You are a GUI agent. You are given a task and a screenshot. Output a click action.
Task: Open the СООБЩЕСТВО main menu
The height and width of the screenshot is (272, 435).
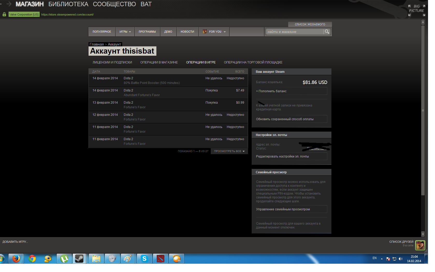point(114,4)
